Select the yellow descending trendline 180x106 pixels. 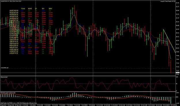[169, 41]
